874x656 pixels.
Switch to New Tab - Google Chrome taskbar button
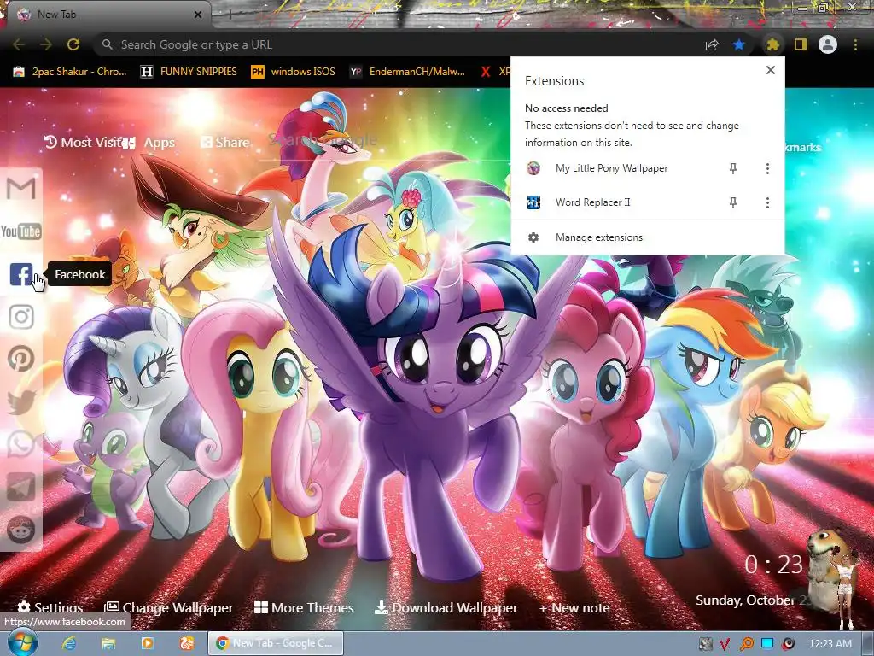pyautogui.click(x=276, y=643)
